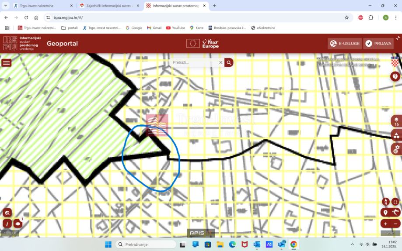Go to browser home page
The height and width of the screenshot is (251, 402).
[36, 17]
